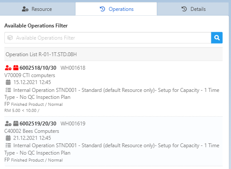
Task: Click FP Finished Product / Normal under 6002518
Action: 34,104
